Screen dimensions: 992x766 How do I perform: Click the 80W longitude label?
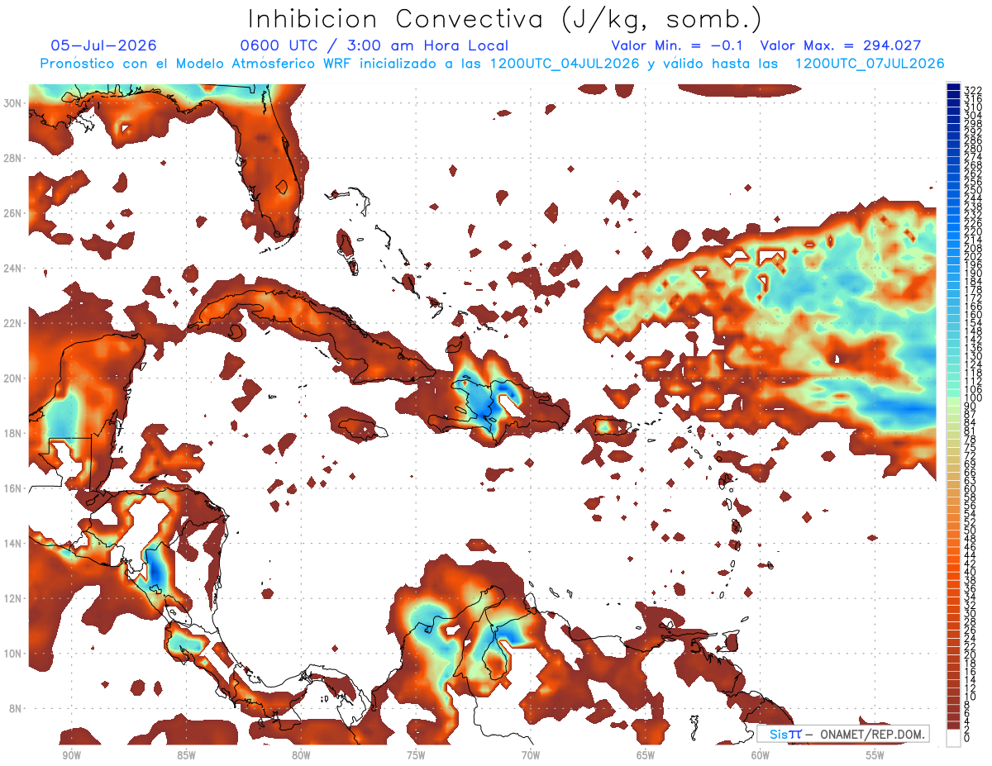(301, 755)
